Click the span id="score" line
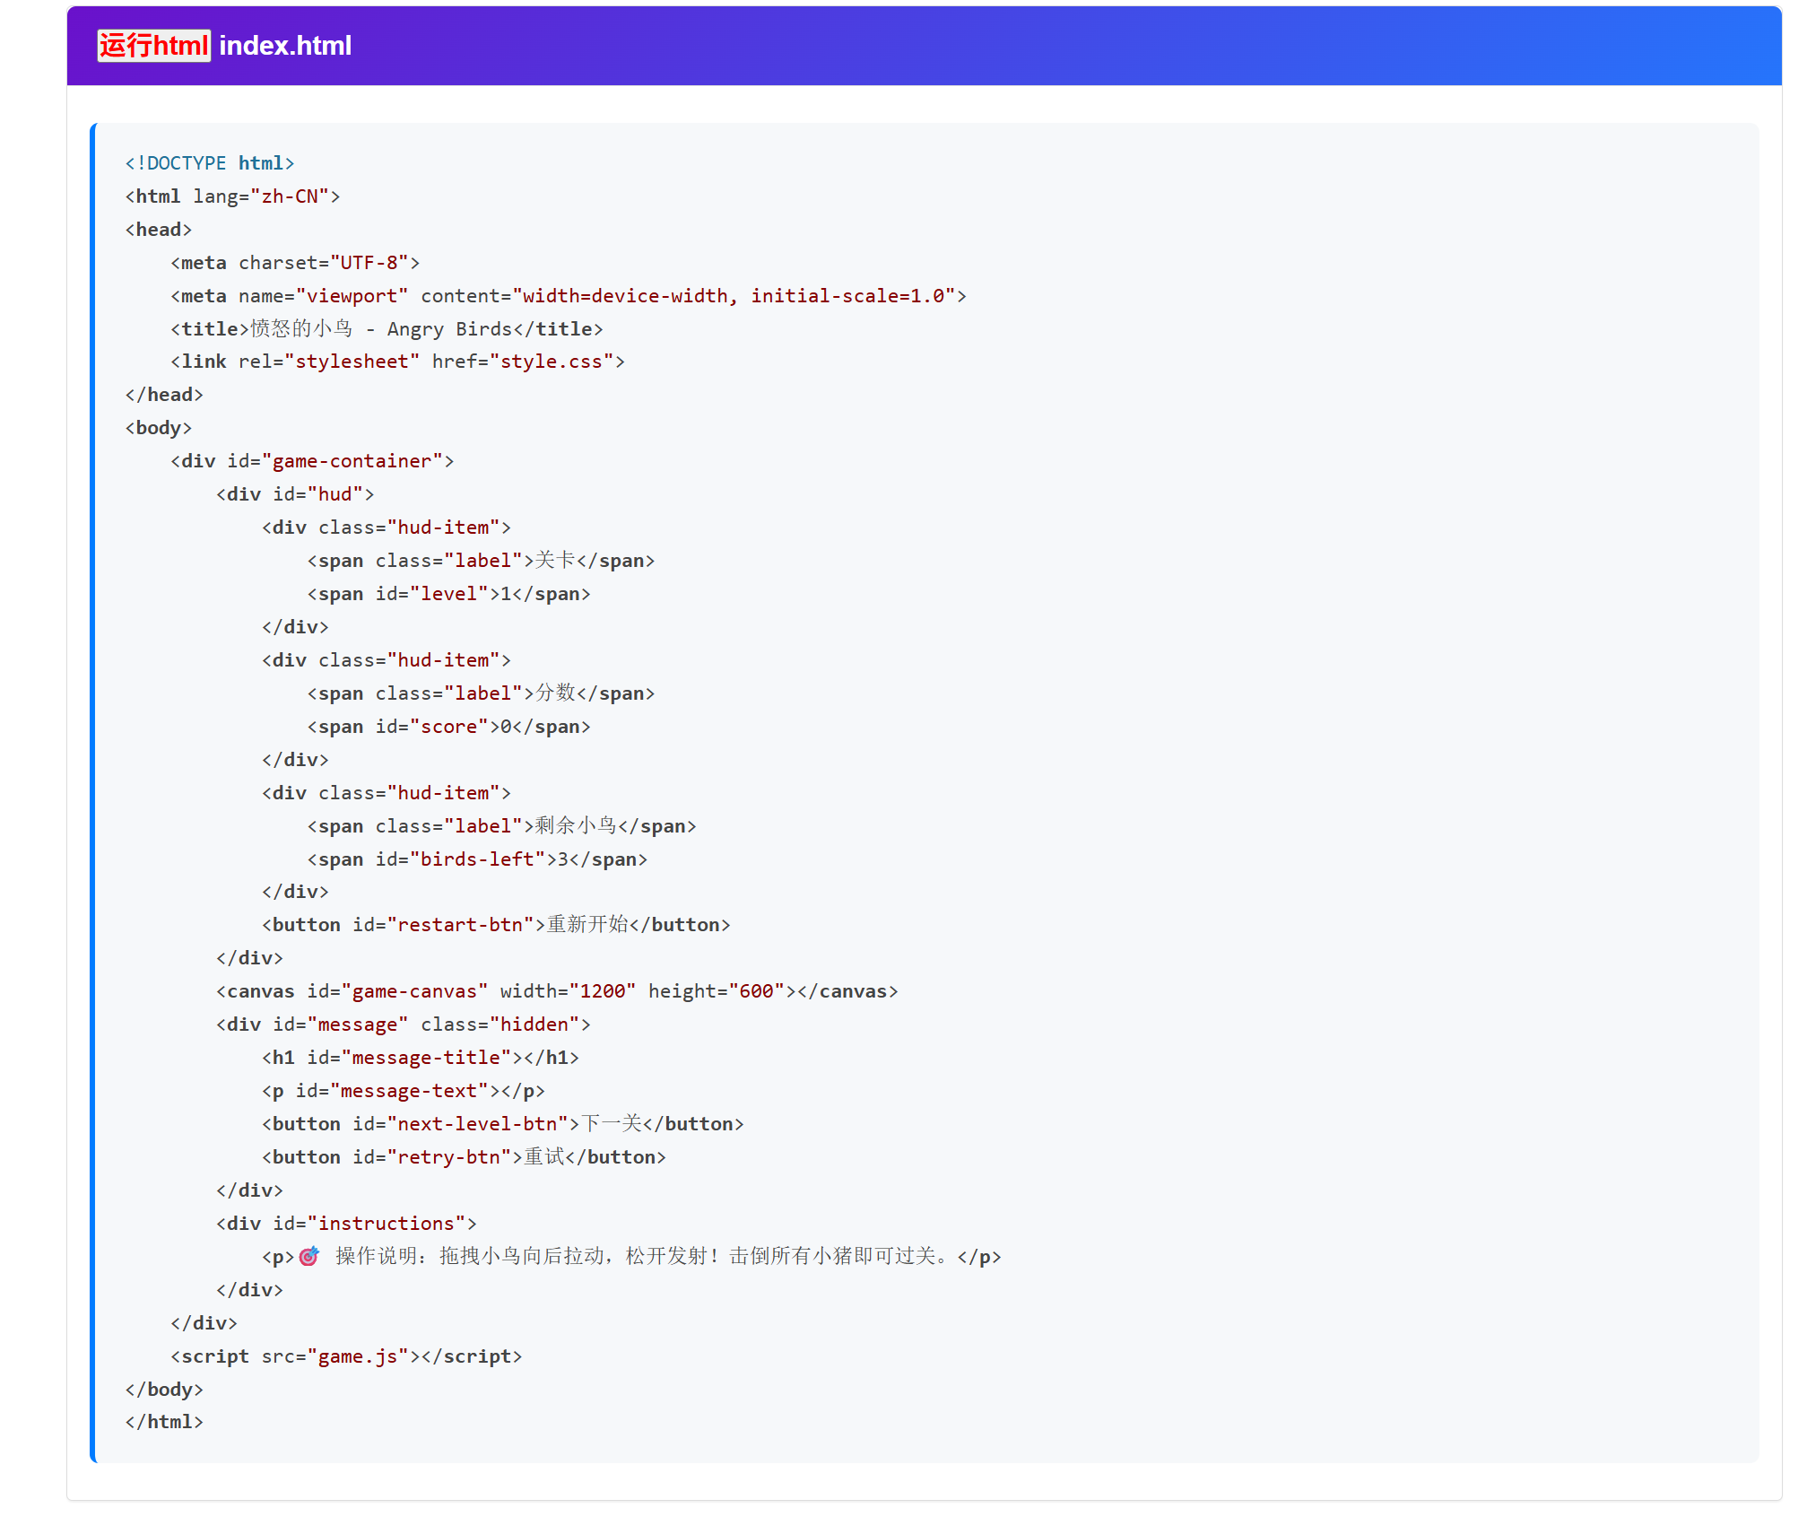The height and width of the screenshot is (1517, 1807). 448,727
